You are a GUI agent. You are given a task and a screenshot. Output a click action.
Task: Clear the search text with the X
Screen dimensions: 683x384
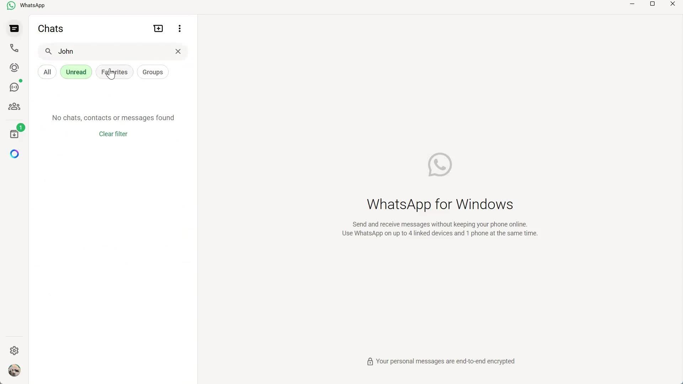click(178, 51)
